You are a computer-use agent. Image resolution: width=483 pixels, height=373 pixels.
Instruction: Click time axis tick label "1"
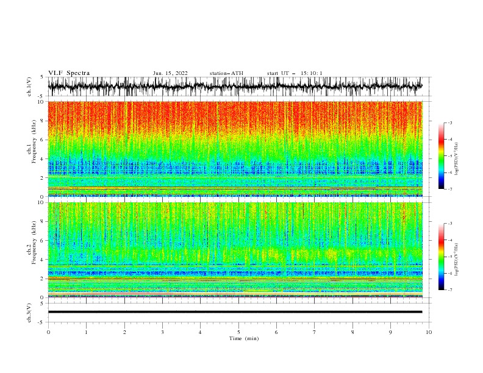point(86,332)
